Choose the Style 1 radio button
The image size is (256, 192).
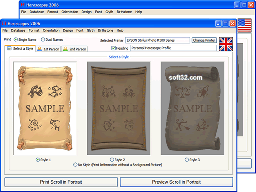click(x=38, y=160)
